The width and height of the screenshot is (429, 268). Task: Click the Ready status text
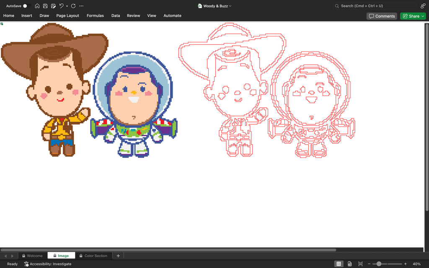click(x=12, y=264)
